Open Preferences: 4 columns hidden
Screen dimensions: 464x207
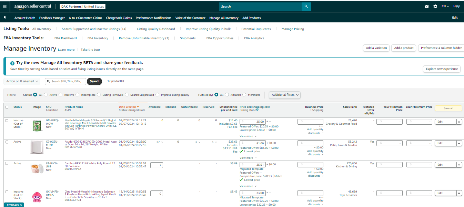pyautogui.click(x=441, y=48)
